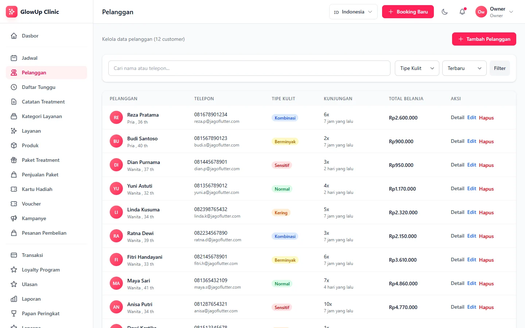This screenshot has height=328, width=525.
Task: Click the GlowUp Clinic logo icon
Action: [x=12, y=12]
